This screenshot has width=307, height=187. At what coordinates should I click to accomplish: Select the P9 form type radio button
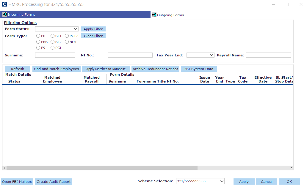[38, 48]
